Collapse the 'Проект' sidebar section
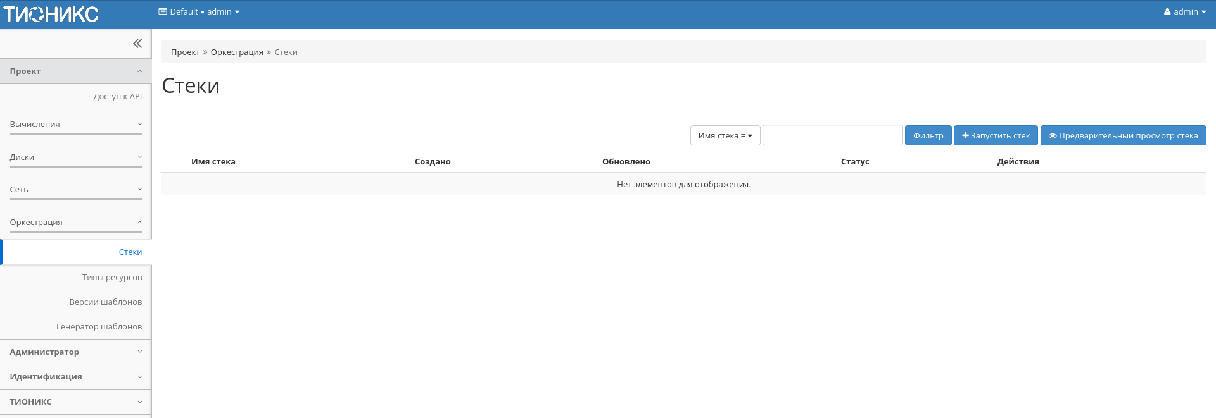Image resolution: width=1216 pixels, height=418 pixels. click(x=76, y=71)
